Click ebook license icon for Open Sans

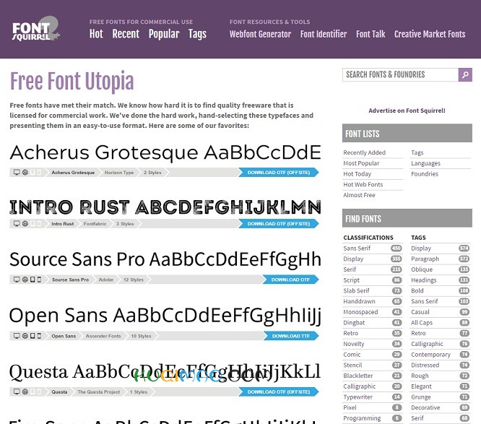pyautogui.click(x=32, y=336)
